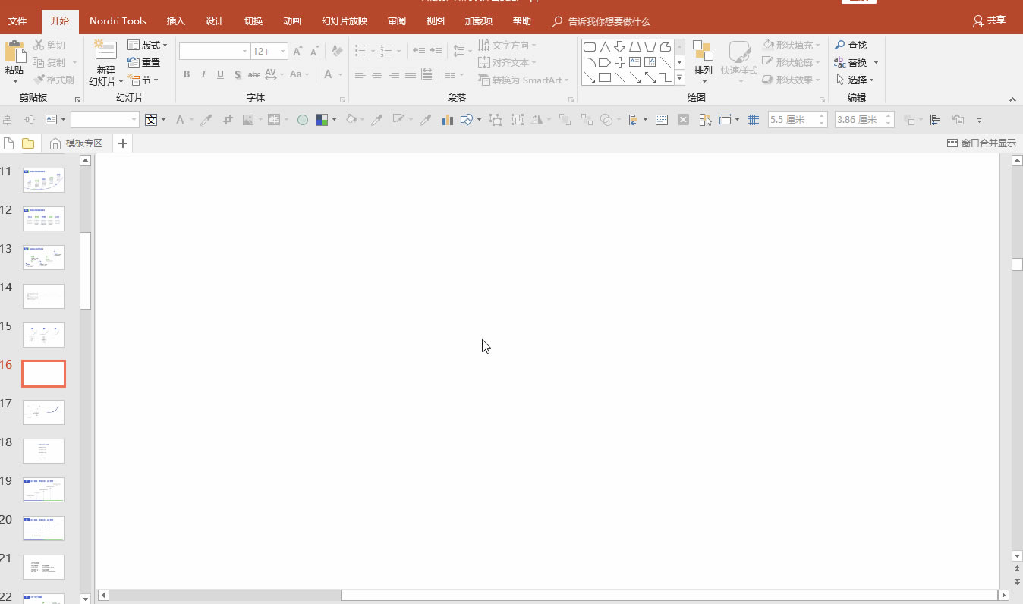
Task: Expand the font size dropdown showing 12+
Action: [283, 52]
